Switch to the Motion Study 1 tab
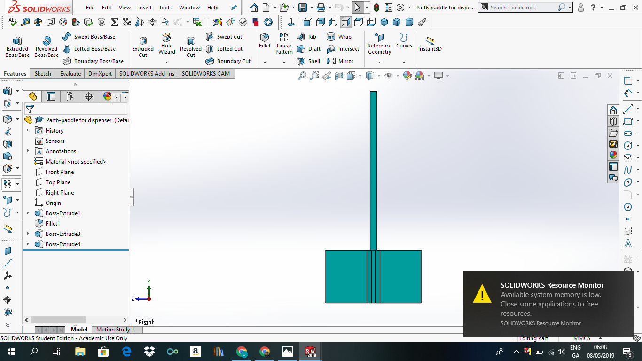The height and width of the screenshot is (361, 642). [x=115, y=330]
